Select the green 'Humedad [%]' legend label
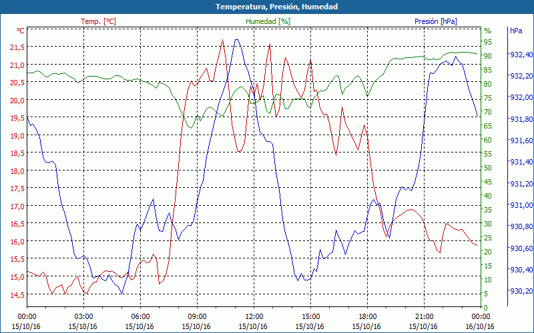 (268, 21)
